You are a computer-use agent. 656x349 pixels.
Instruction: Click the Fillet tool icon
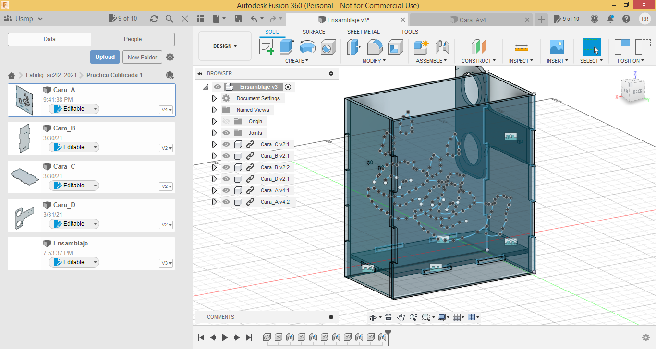375,47
